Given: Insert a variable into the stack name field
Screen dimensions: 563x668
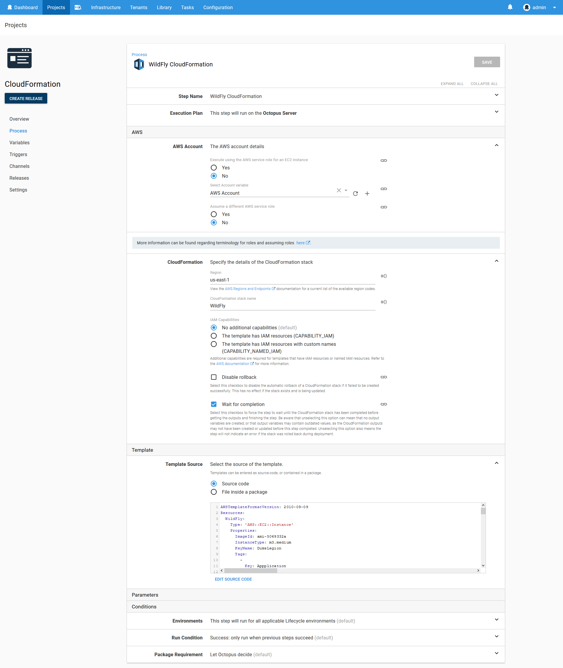Looking at the screenshot, I should 384,302.
